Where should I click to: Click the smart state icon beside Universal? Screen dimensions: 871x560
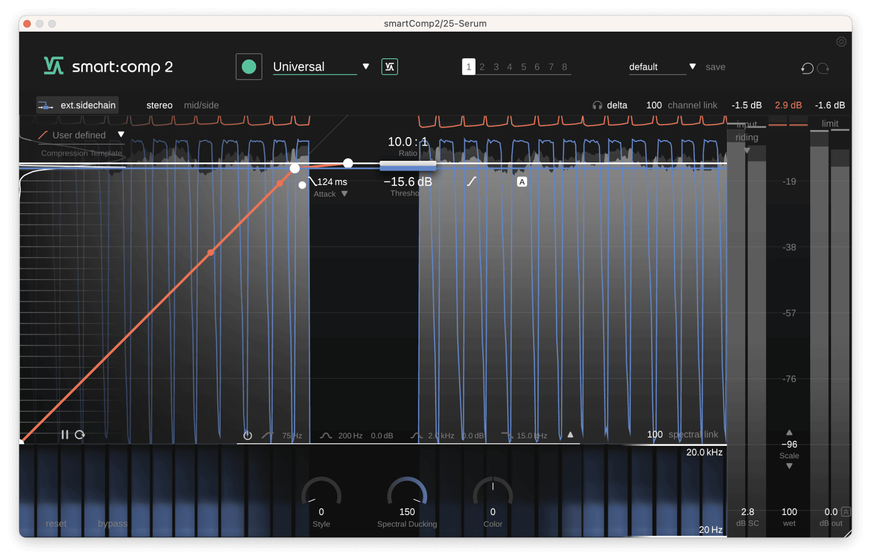click(x=389, y=66)
